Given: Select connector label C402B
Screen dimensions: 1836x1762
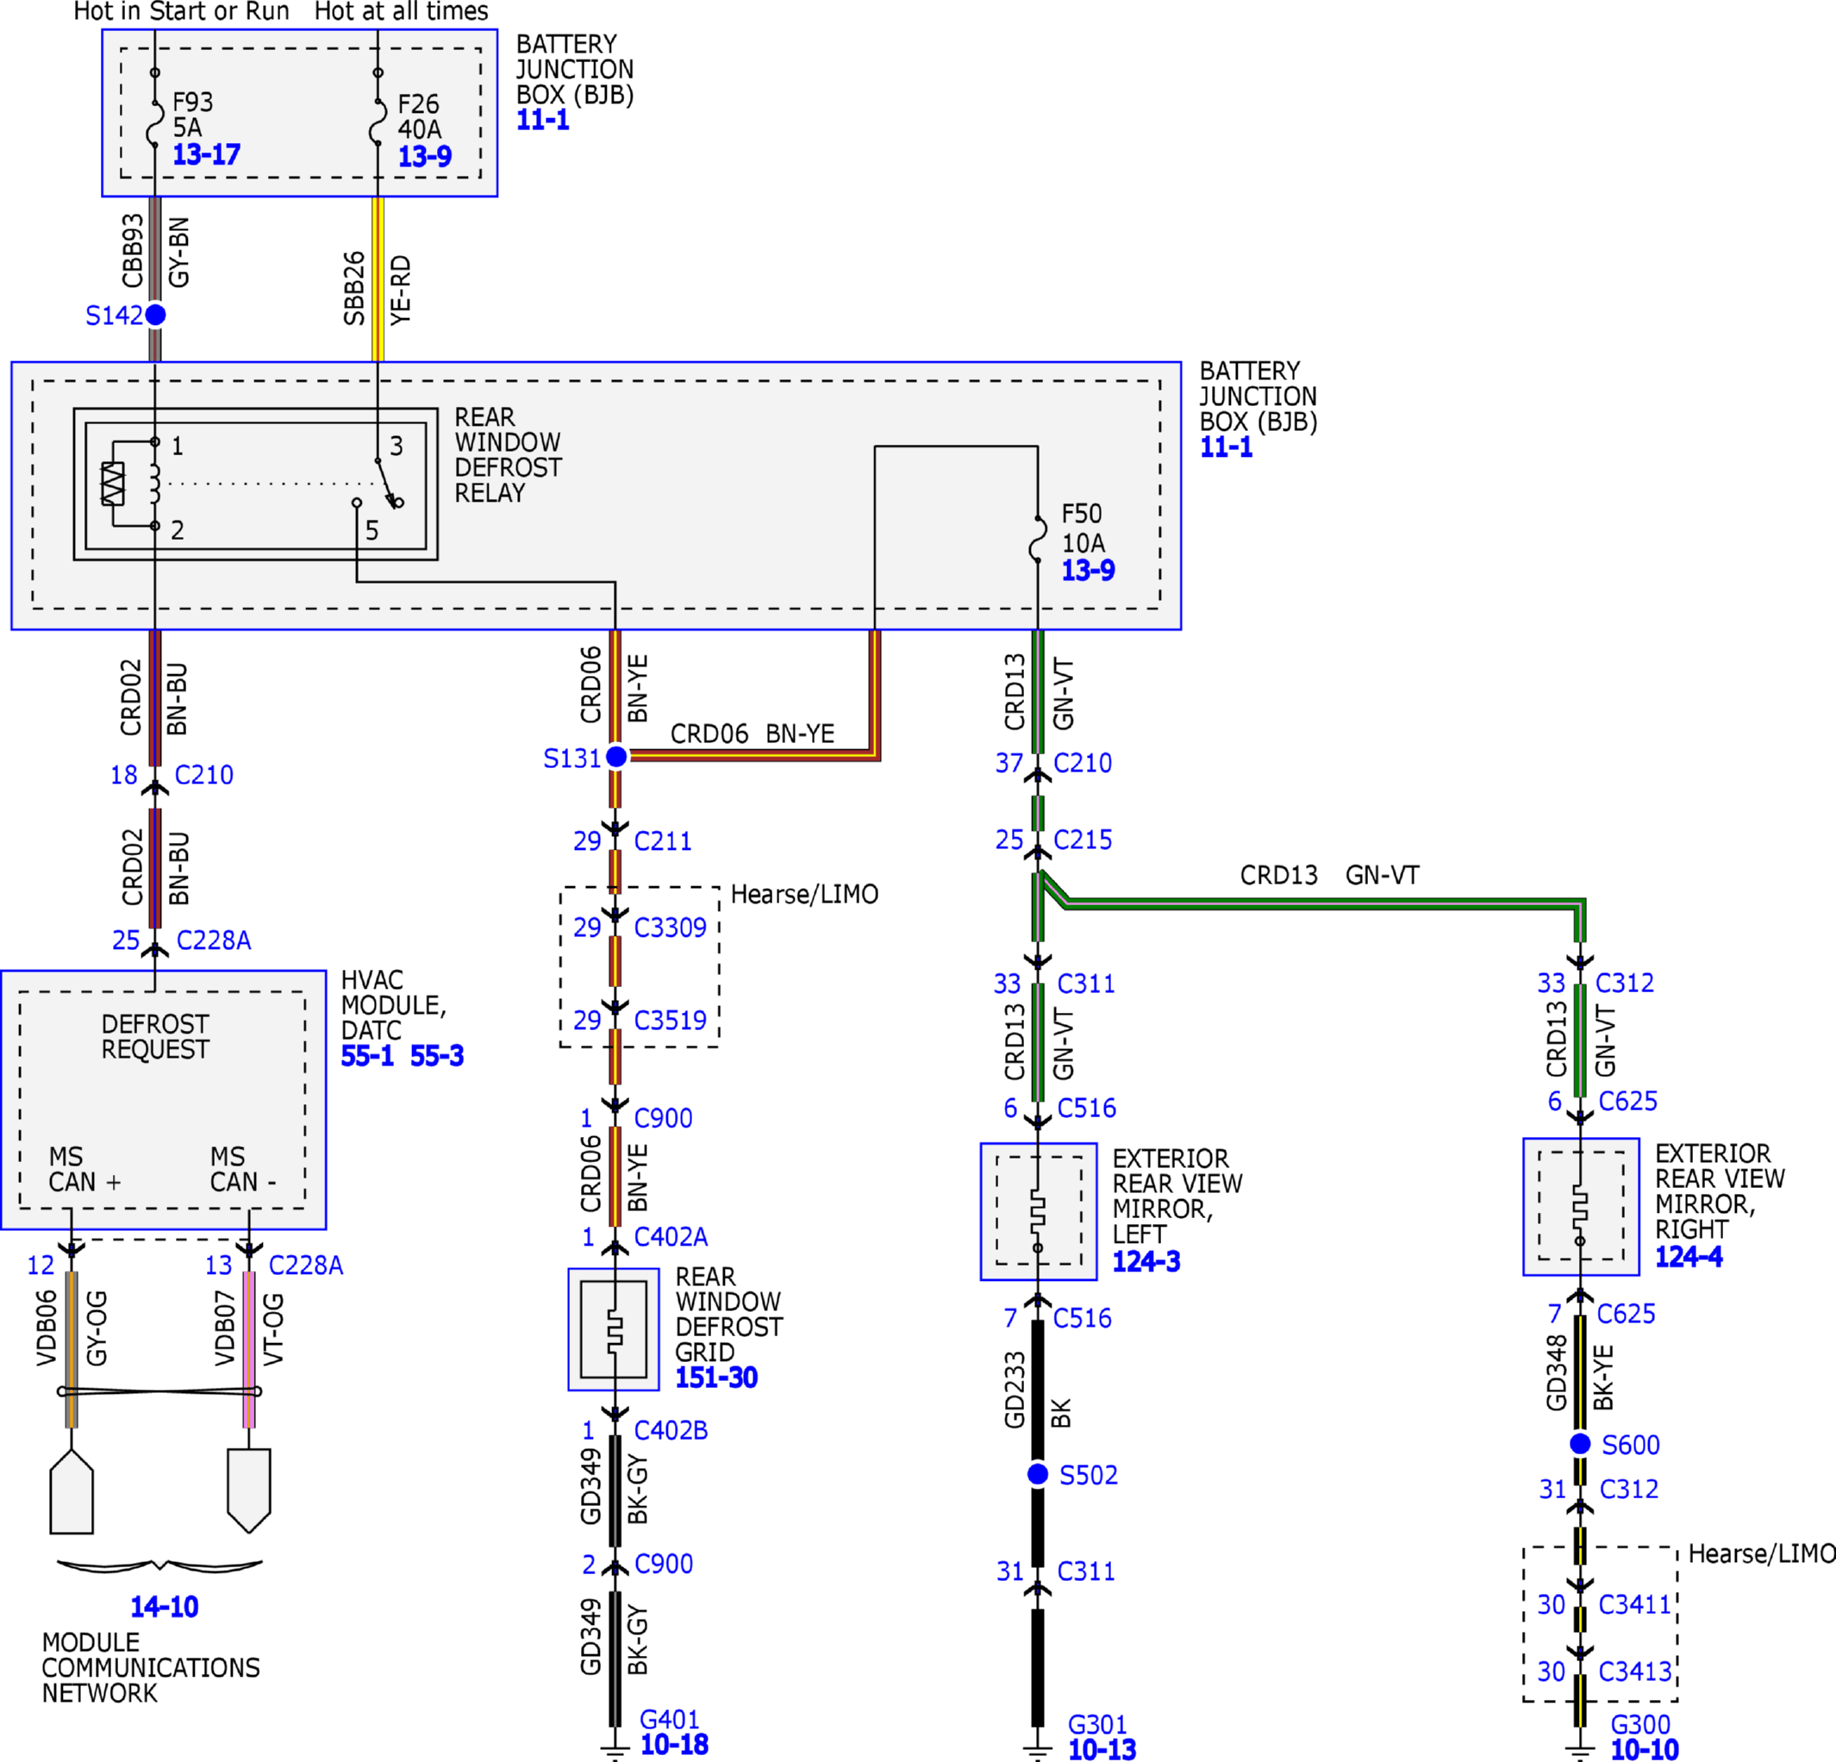Looking at the screenshot, I should pos(671,1430).
